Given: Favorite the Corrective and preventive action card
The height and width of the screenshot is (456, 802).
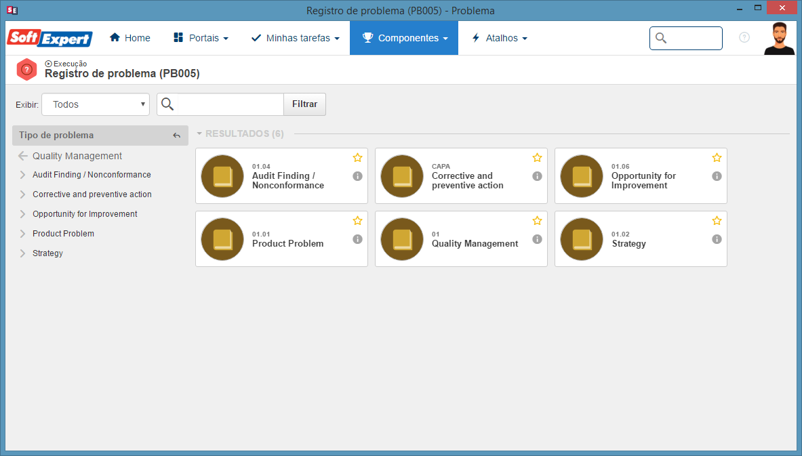Looking at the screenshot, I should pos(537,157).
